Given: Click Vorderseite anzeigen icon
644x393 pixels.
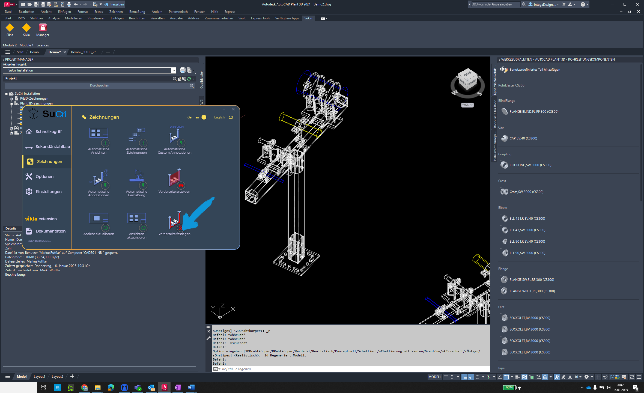Looking at the screenshot, I should pyautogui.click(x=174, y=179).
